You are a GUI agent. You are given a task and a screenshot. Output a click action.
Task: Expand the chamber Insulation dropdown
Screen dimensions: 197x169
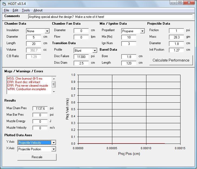47,31
